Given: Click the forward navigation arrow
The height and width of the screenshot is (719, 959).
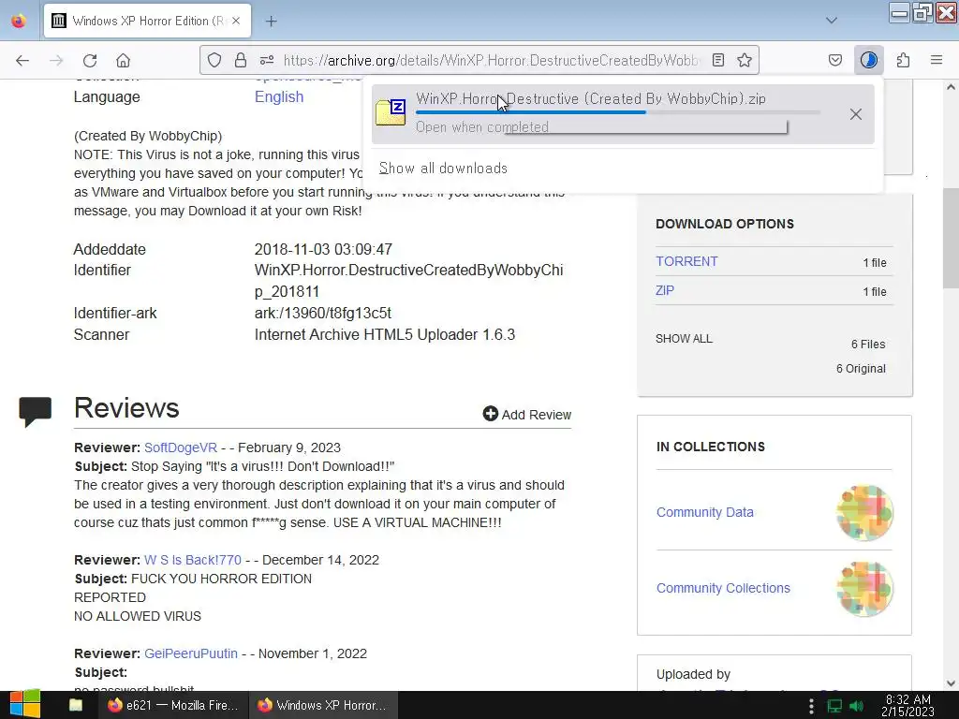Looking at the screenshot, I should click(56, 61).
